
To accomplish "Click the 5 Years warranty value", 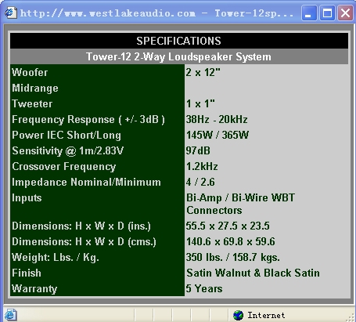I will pyautogui.click(x=204, y=288).
